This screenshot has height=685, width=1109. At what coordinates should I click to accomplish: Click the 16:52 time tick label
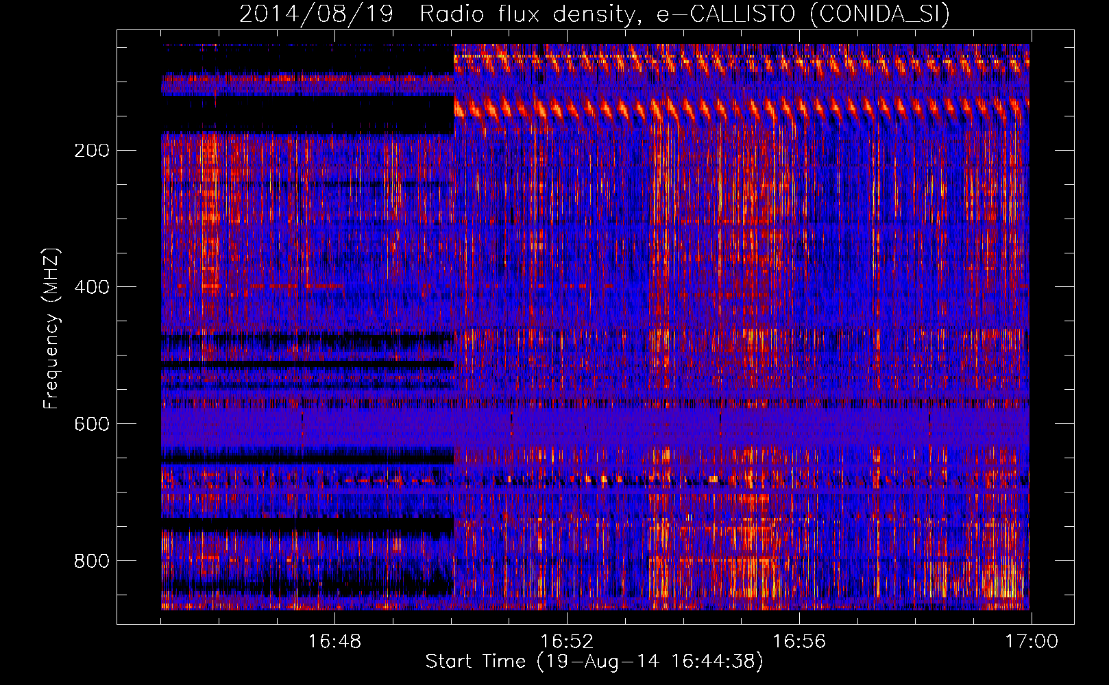point(567,642)
